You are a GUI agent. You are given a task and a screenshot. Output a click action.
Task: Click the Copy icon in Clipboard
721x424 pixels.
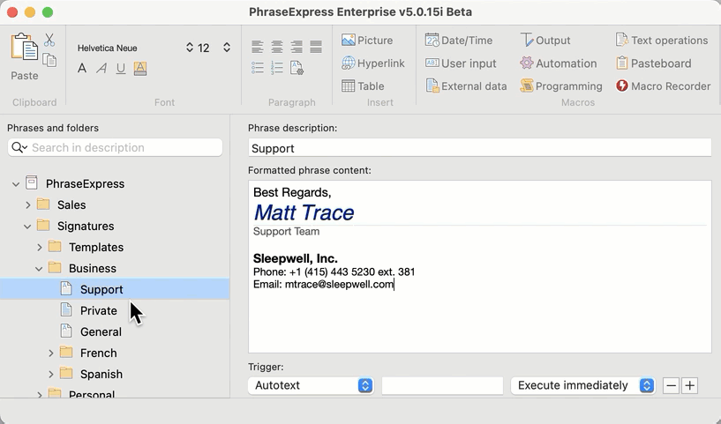[x=49, y=60]
